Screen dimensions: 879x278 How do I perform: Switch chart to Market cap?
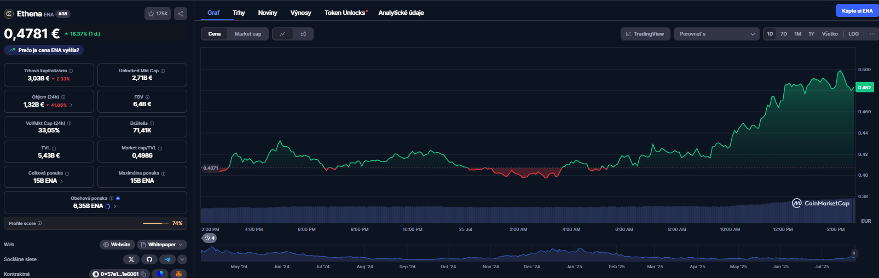(x=248, y=34)
